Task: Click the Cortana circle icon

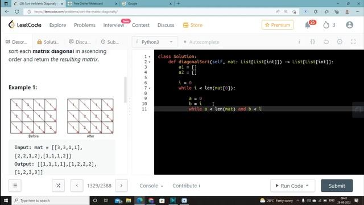Action: (x=95, y=200)
